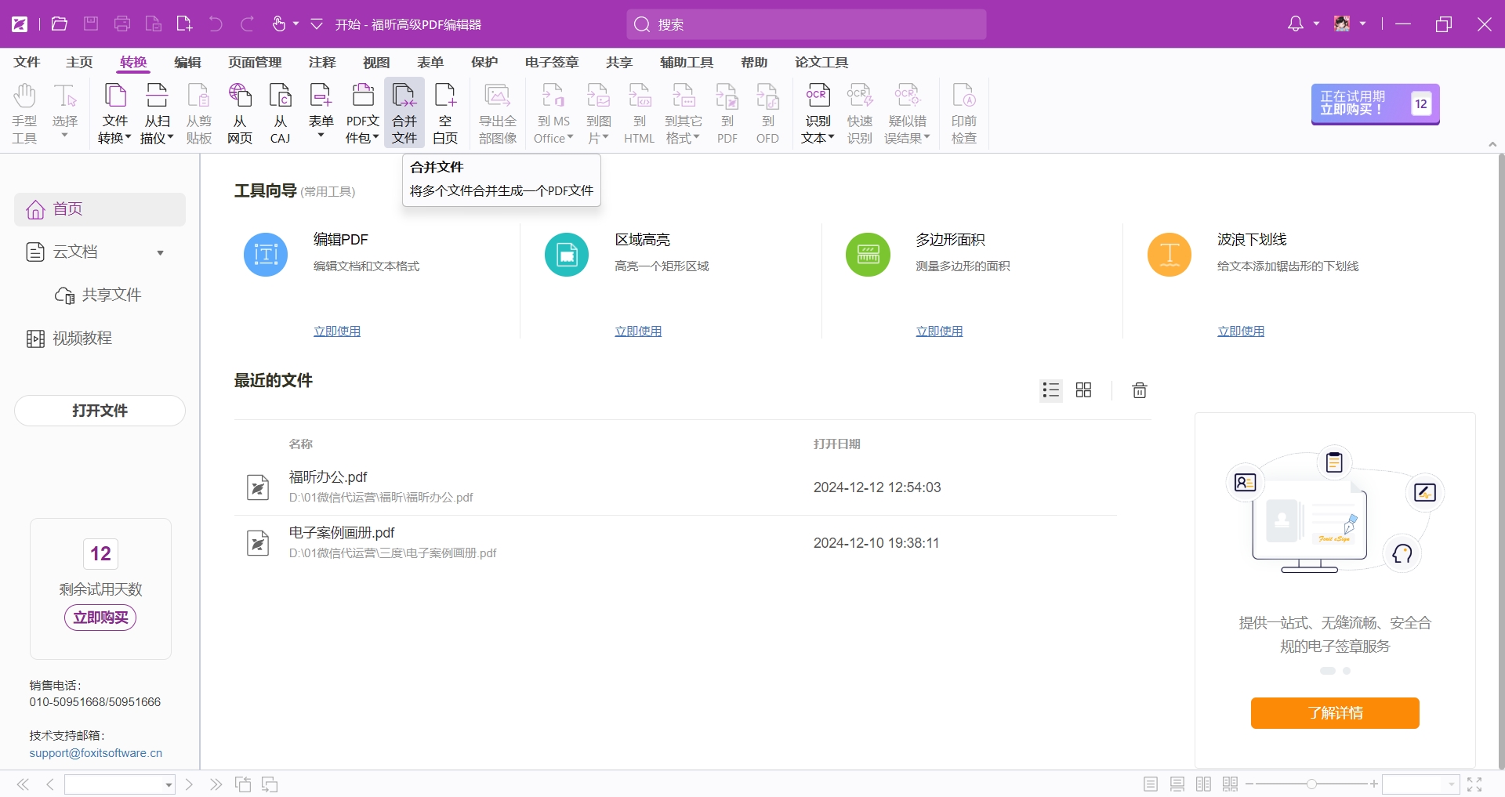
Task: Switch to the 页面管理 tab
Action: tap(255, 62)
